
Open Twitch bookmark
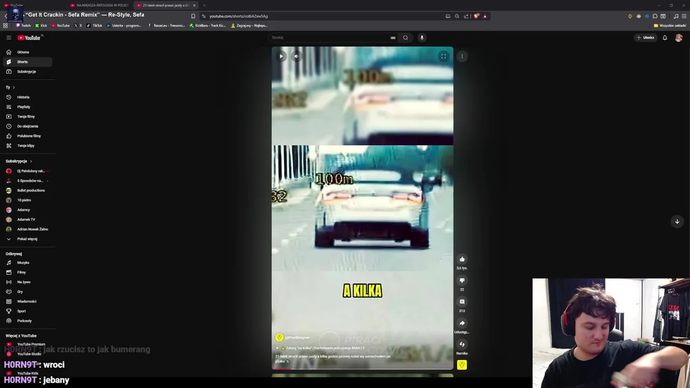[23, 25]
